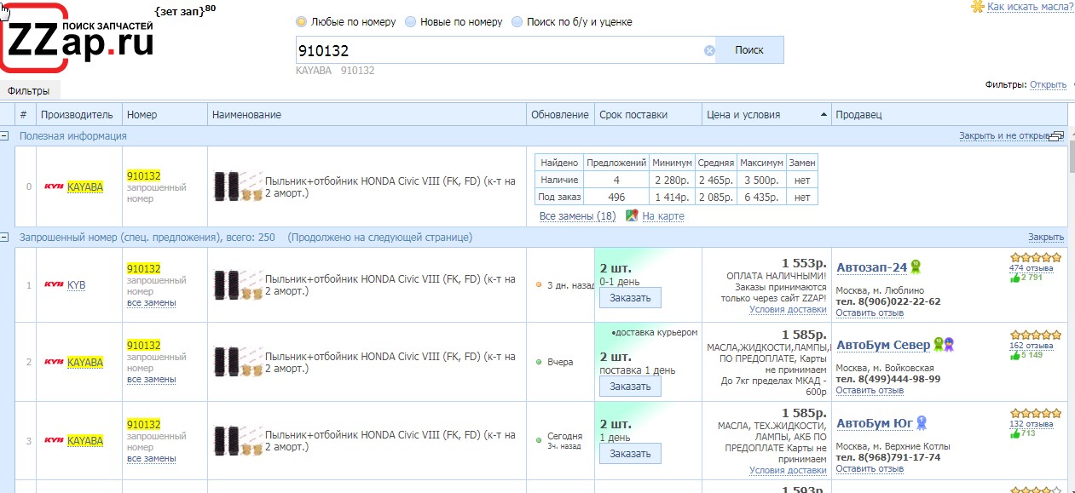Viewport: 1075px width, 493px height.
Task: Click 'Заказать' for the АвтоБум Север offer
Action: (x=630, y=387)
